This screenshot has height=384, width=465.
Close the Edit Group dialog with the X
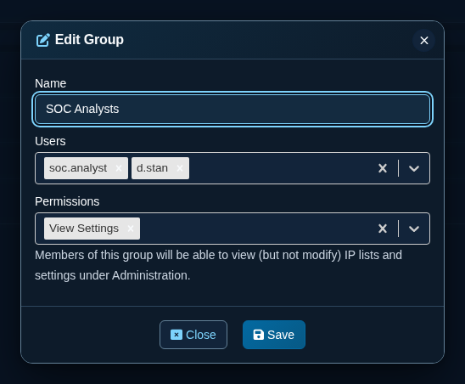click(423, 41)
